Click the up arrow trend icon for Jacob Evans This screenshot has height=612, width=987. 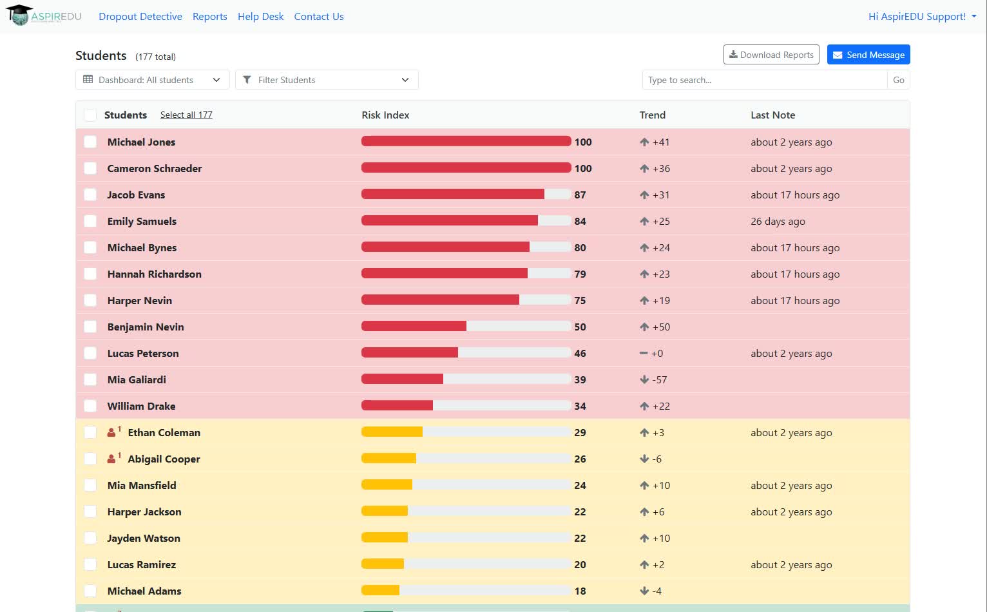[x=644, y=195]
